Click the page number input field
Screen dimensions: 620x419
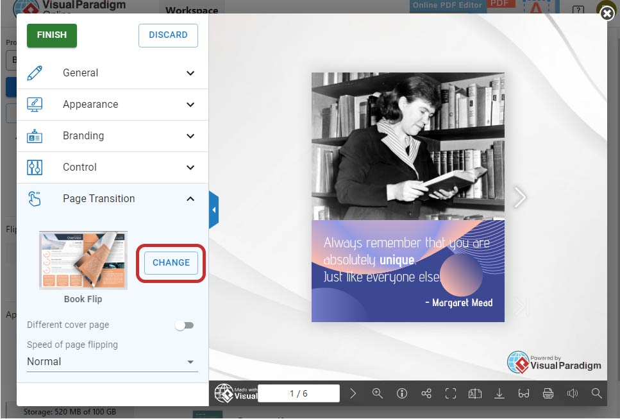point(299,393)
